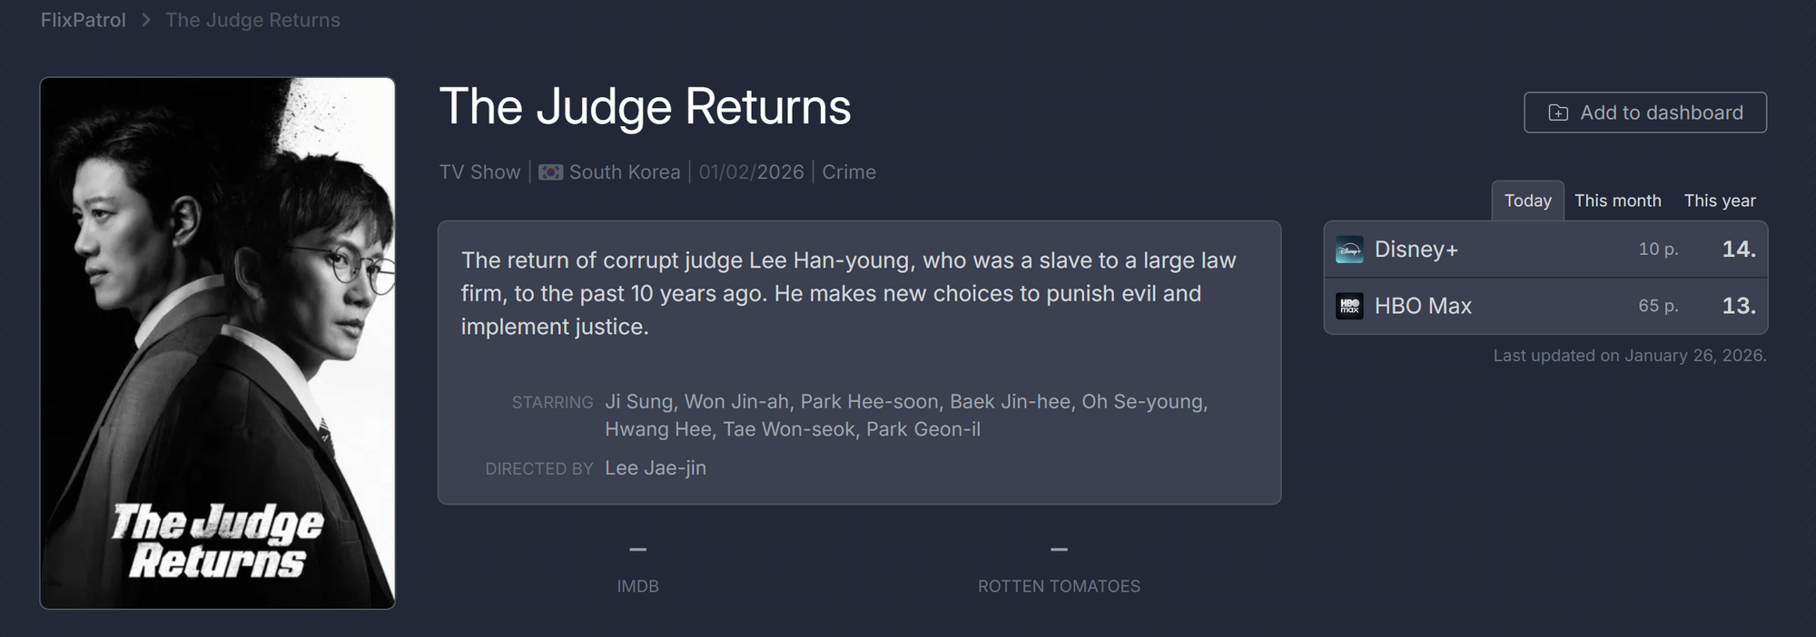Click the 01/02/2026 premiere date

coord(751,172)
